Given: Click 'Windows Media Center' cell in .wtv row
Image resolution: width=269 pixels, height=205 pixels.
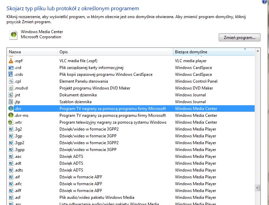Looking at the screenshot, I should pyautogui.click(x=196, y=122).
